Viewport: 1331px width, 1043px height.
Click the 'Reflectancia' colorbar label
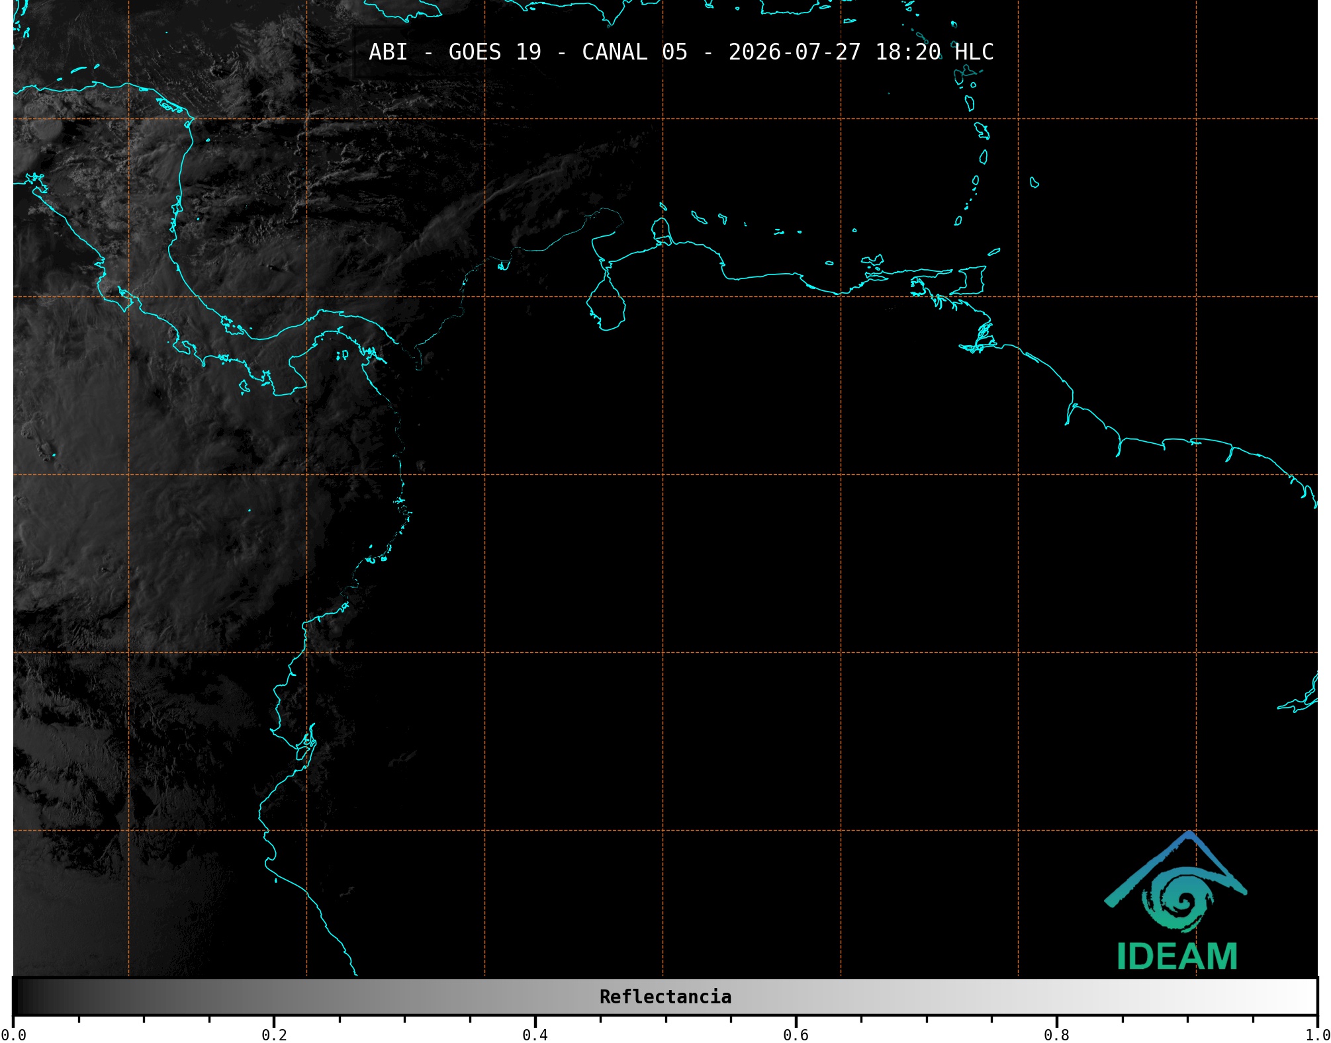pyautogui.click(x=665, y=997)
